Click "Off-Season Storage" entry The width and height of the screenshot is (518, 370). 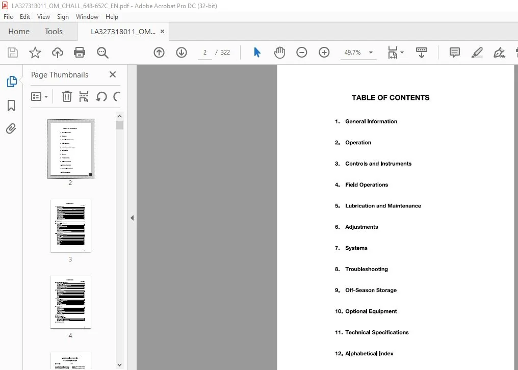(x=371, y=290)
